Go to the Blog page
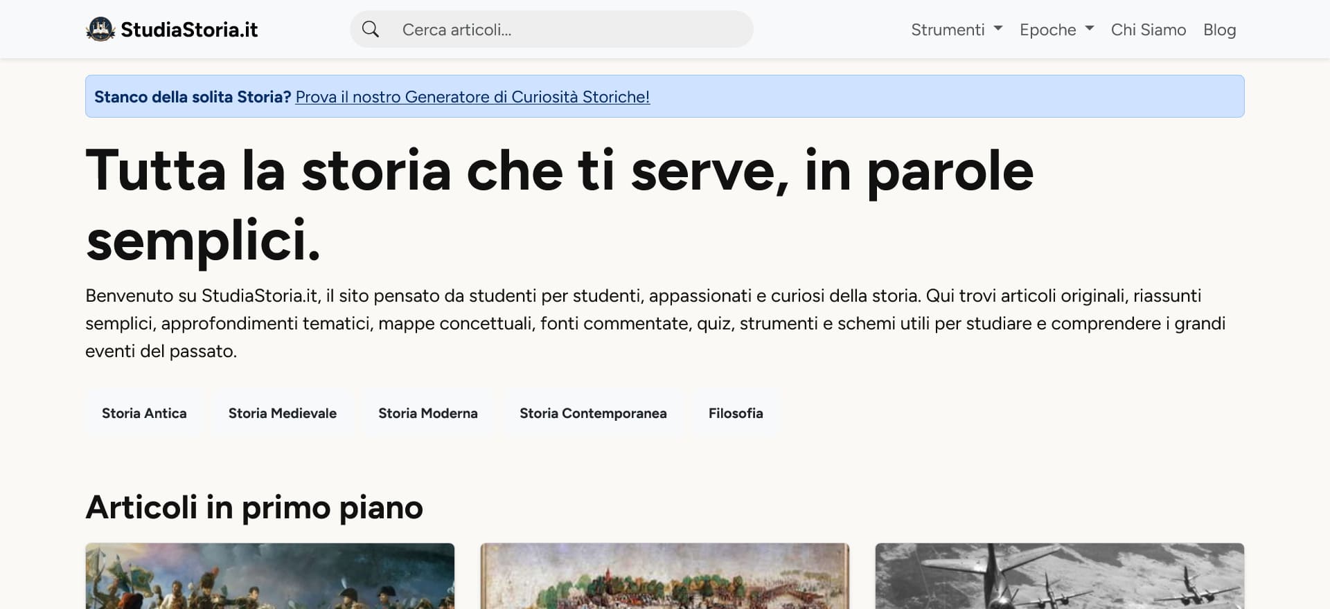Viewport: 1330px width, 609px height. click(x=1219, y=30)
